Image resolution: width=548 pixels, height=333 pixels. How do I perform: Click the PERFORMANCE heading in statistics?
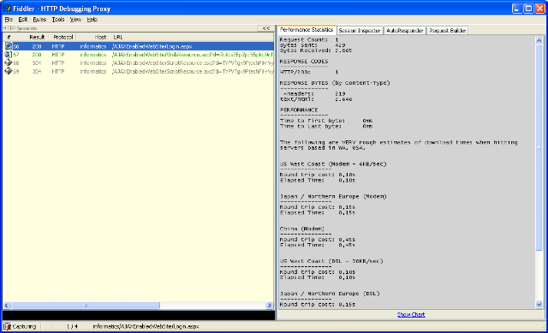pyautogui.click(x=299, y=110)
